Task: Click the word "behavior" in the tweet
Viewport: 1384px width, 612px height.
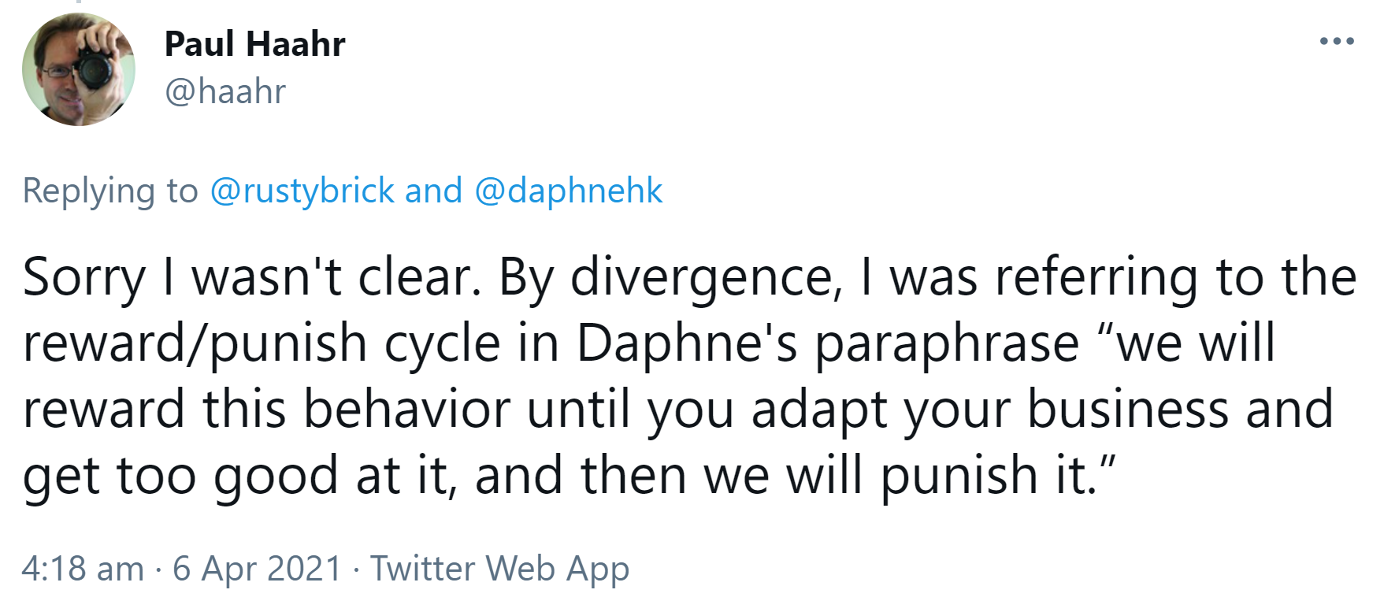Action: [x=406, y=410]
